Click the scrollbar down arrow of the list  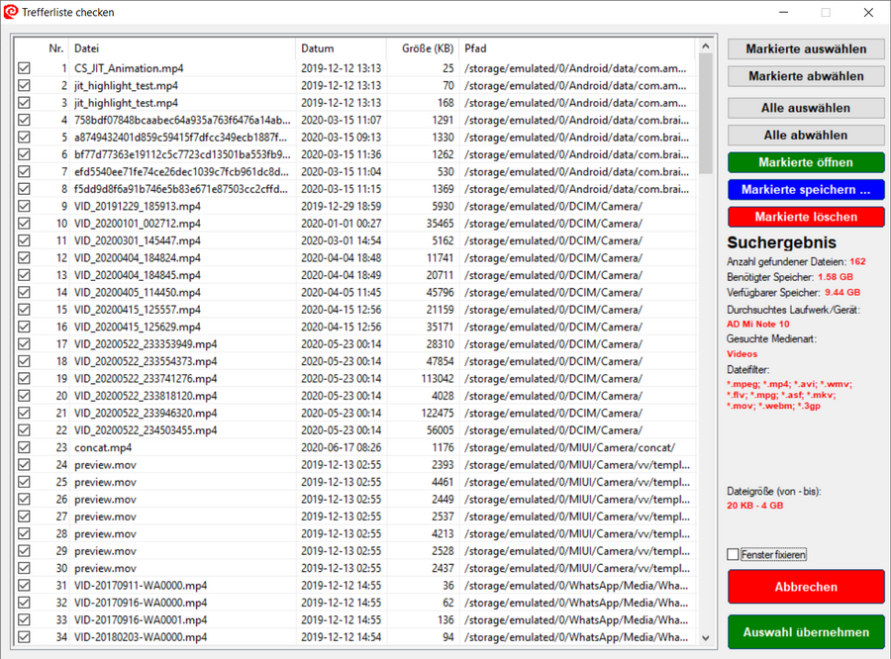pyautogui.click(x=706, y=638)
